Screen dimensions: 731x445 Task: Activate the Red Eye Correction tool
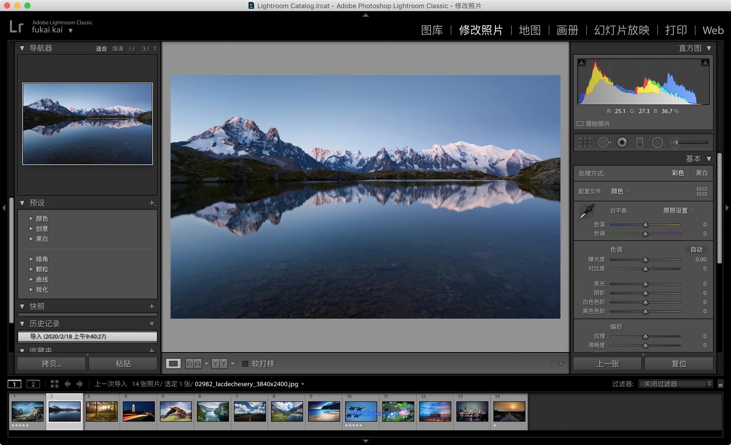point(622,143)
